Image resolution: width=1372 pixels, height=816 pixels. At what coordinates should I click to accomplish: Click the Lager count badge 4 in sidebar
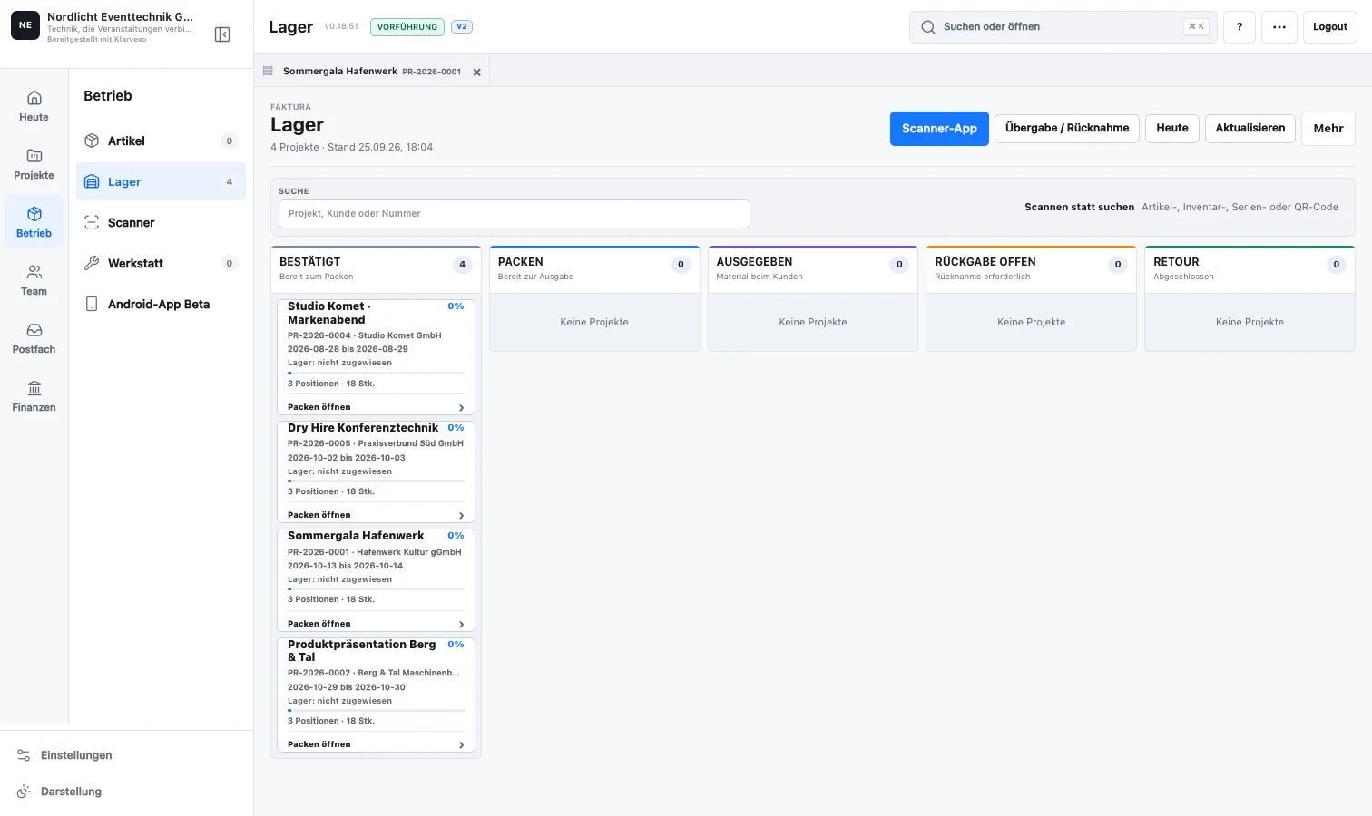point(230,182)
